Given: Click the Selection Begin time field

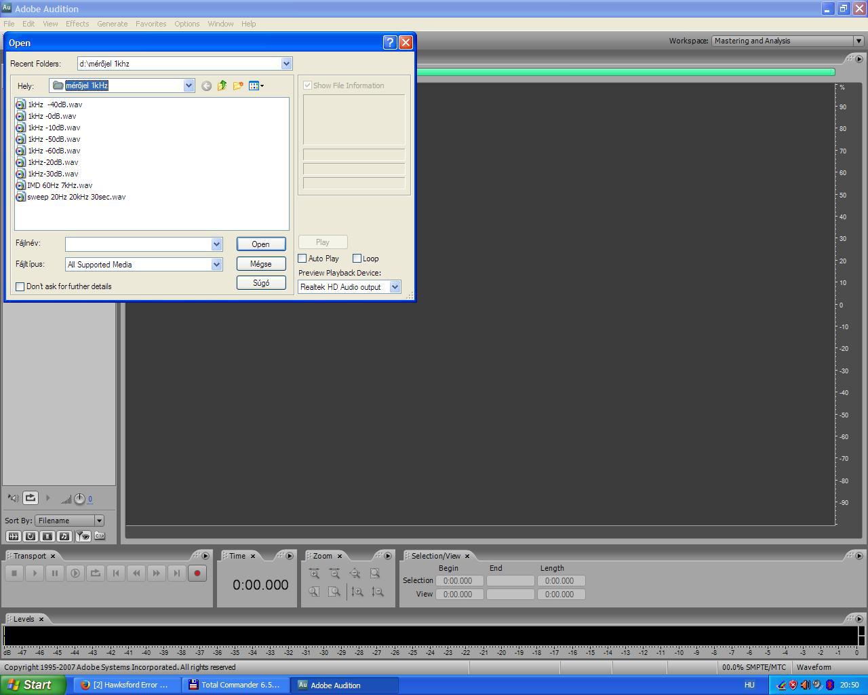Looking at the screenshot, I should pos(459,581).
